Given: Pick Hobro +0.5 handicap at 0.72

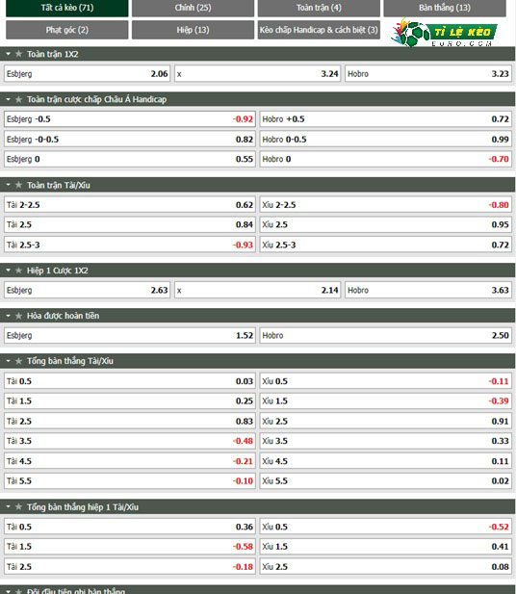Looking at the screenshot, I should (x=386, y=119).
